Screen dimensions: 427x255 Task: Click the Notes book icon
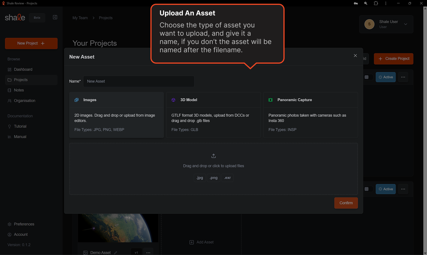(9, 90)
